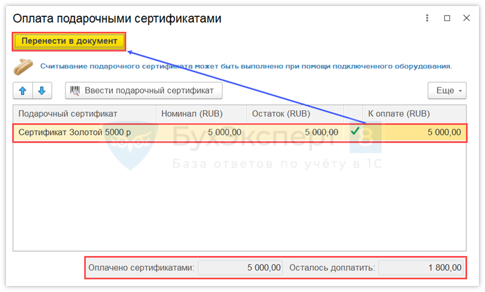This screenshot has width=485, height=292.
Task: Click the 'Номинал (RUB)' column header
Action: point(201,114)
